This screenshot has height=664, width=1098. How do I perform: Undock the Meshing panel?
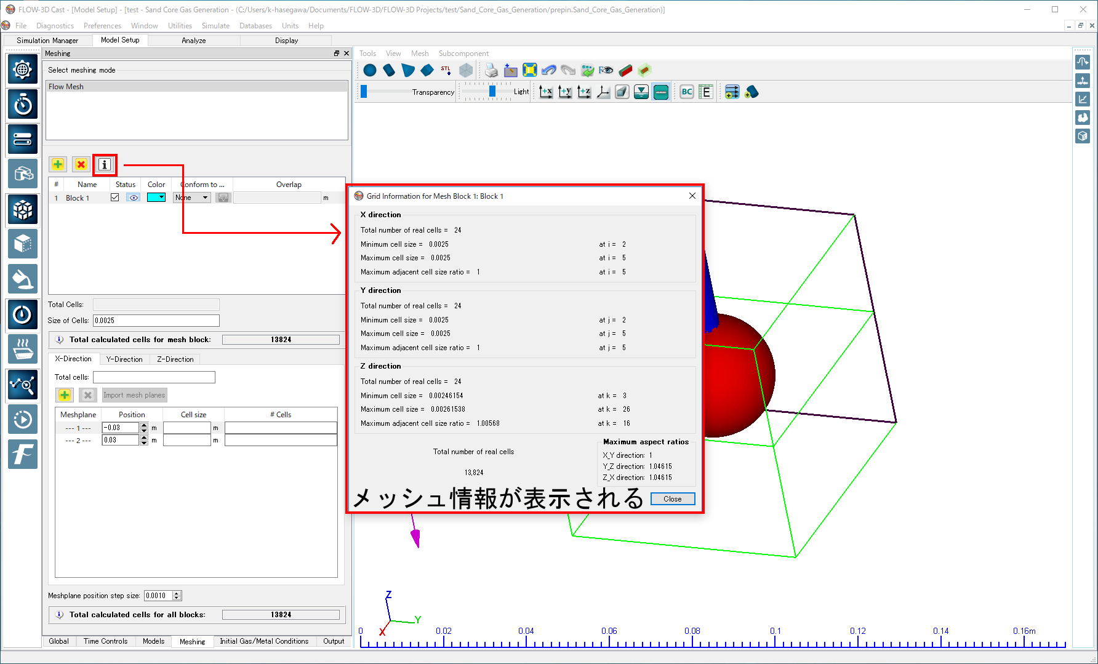click(337, 54)
